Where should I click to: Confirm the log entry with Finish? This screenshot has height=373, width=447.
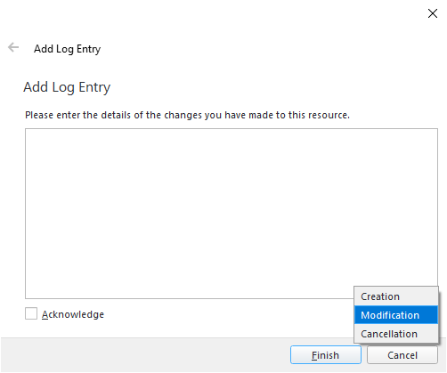click(326, 355)
